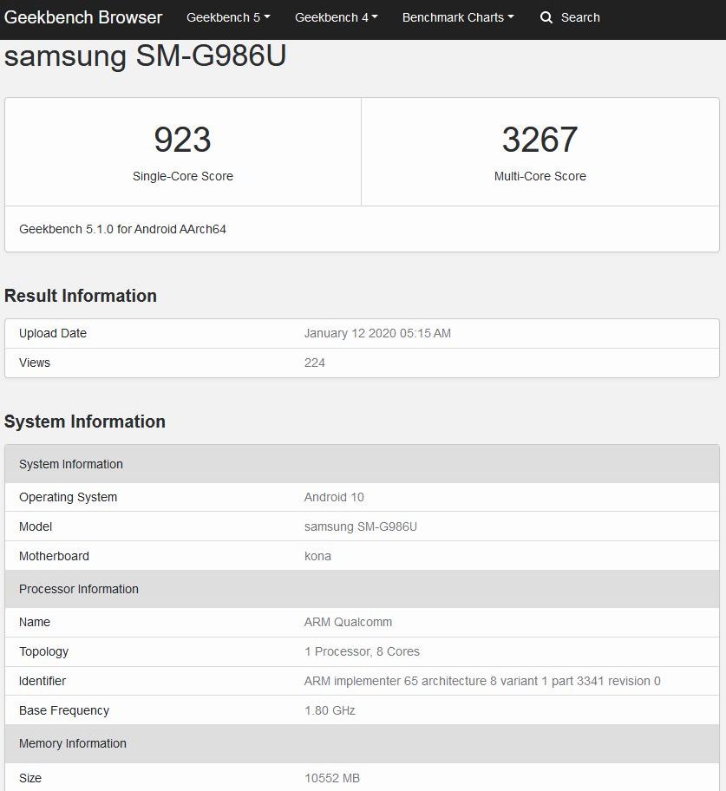Viewport: 726px width, 791px height.
Task: Click the Views count 224
Action: 314,363
